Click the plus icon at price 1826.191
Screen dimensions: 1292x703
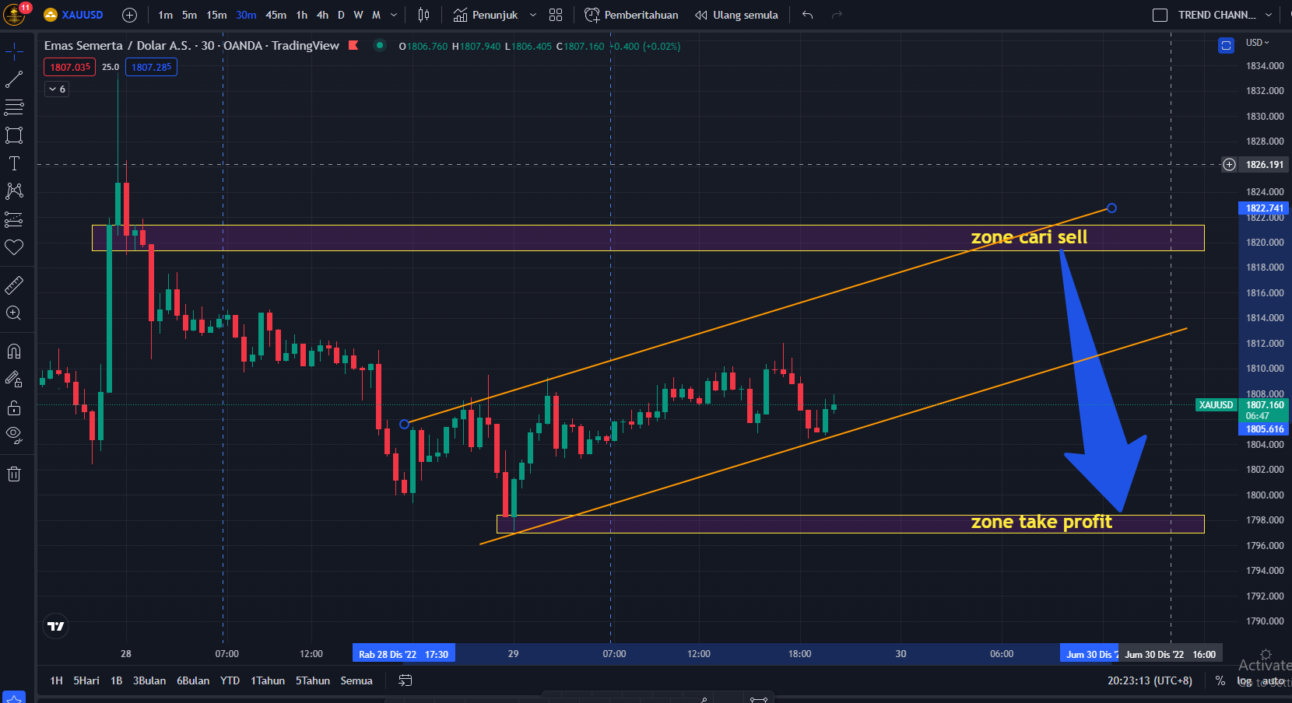pyautogui.click(x=1229, y=165)
